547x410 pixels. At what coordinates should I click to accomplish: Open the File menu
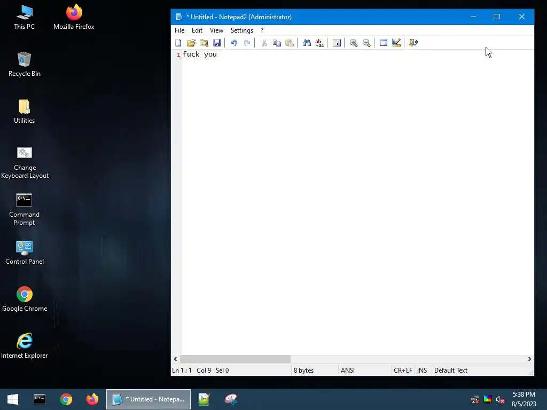click(179, 30)
